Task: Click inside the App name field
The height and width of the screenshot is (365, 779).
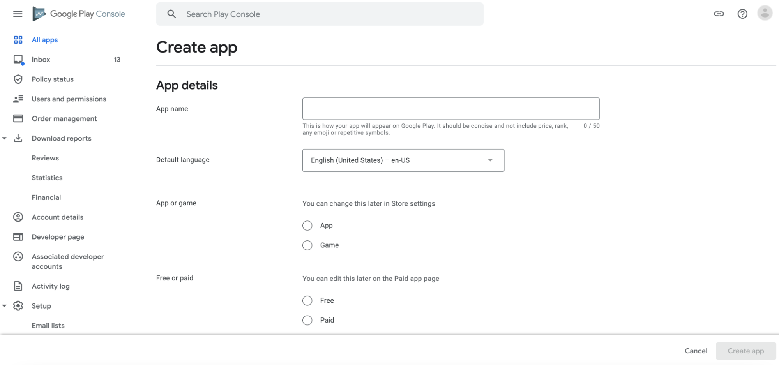Action: (450, 109)
